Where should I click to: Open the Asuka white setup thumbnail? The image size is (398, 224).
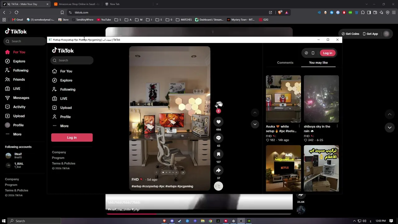(283, 99)
